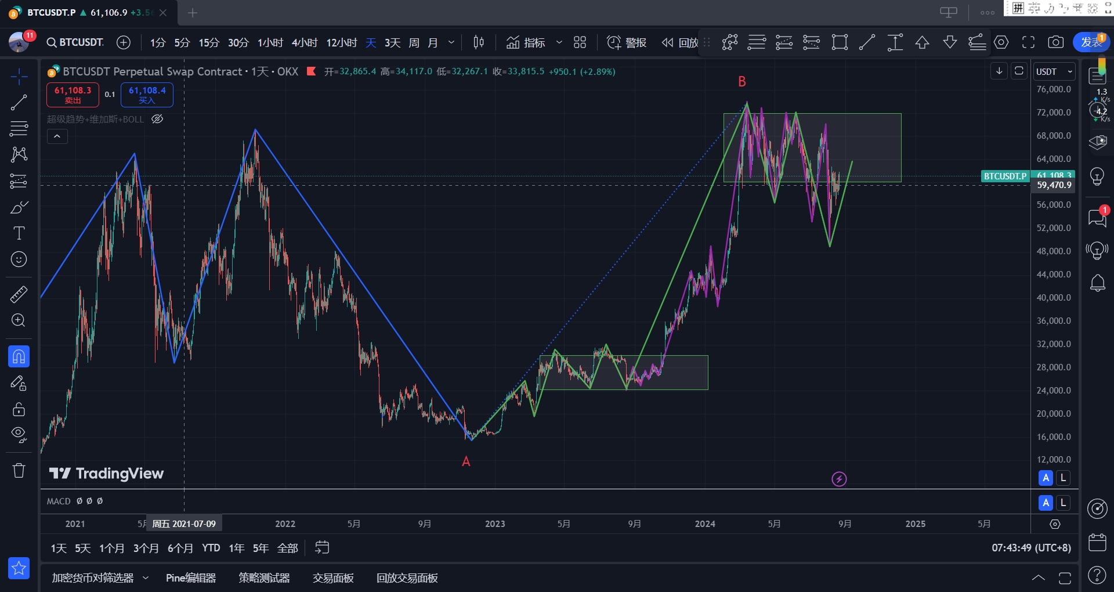
Task: Take a chart snapshot with camera icon
Action: pos(1056,42)
